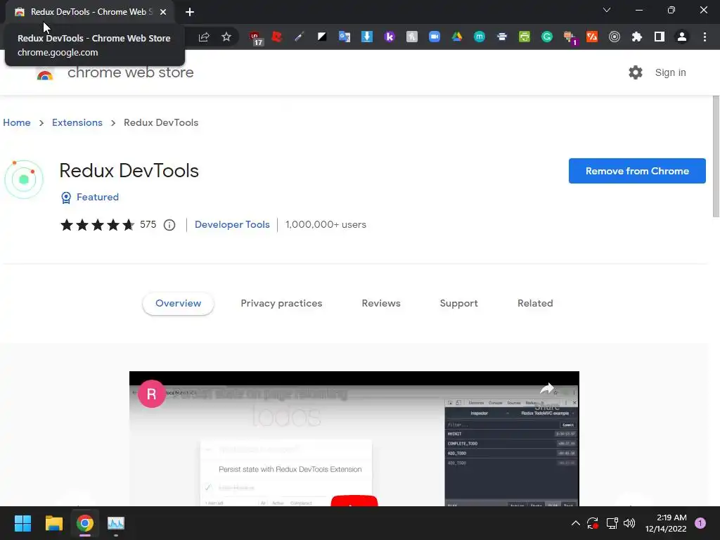The width and height of the screenshot is (720, 540).
Task: Go to Home breadcrumb
Action: (17, 122)
